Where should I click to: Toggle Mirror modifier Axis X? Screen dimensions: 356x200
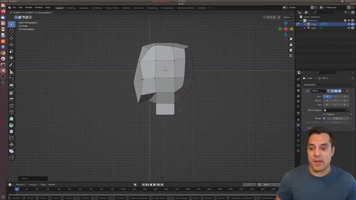pos(327,97)
